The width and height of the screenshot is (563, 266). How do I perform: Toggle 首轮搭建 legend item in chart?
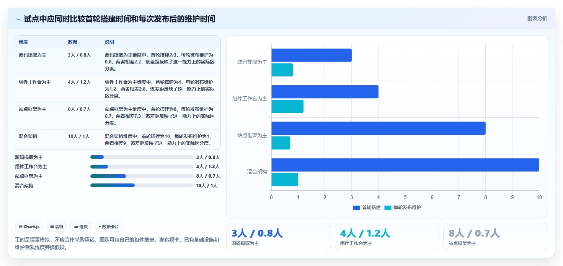point(367,208)
